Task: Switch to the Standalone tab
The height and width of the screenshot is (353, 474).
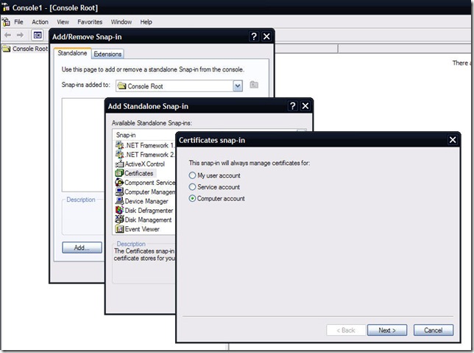Action: pyautogui.click(x=72, y=53)
